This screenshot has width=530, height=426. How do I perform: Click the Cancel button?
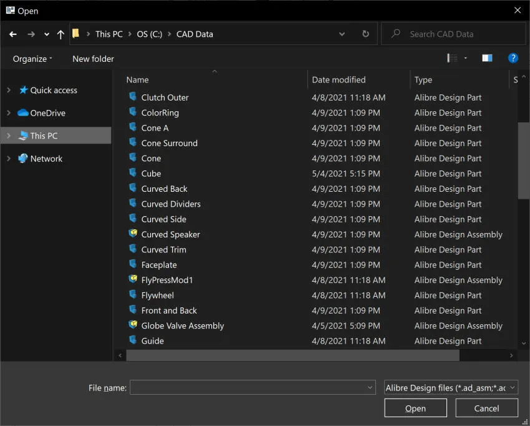[486, 408]
